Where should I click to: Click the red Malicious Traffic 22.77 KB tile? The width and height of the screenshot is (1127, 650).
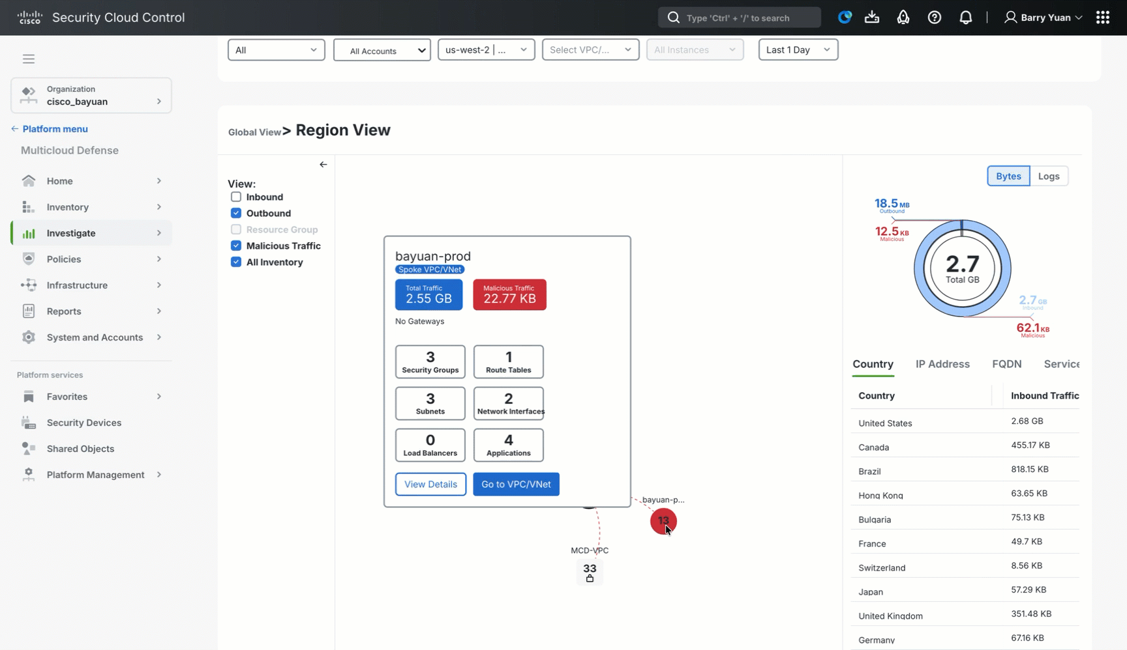[x=509, y=295]
